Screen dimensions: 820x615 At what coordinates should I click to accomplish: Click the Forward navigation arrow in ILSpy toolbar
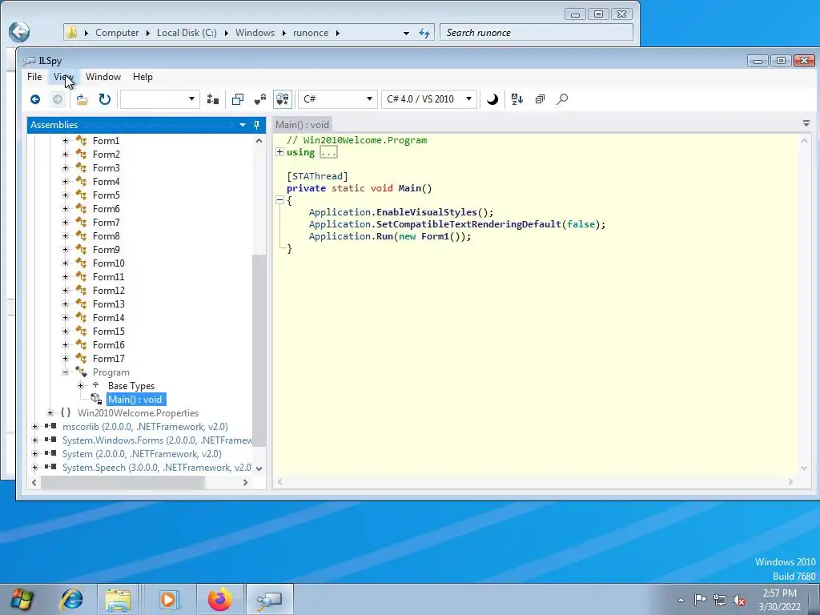[58, 99]
